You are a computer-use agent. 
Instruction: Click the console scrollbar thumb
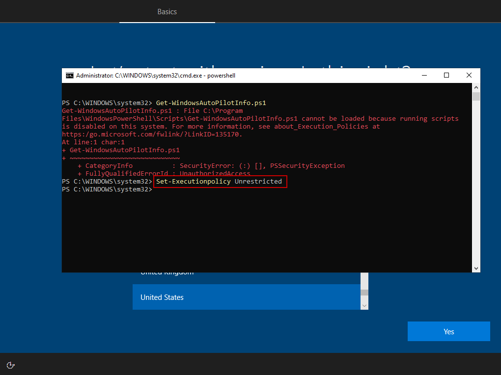[x=476, y=96]
